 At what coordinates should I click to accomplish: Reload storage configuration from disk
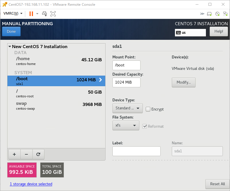tap(38, 154)
